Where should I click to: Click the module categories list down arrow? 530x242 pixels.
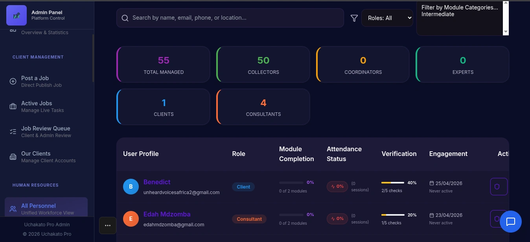506,32
